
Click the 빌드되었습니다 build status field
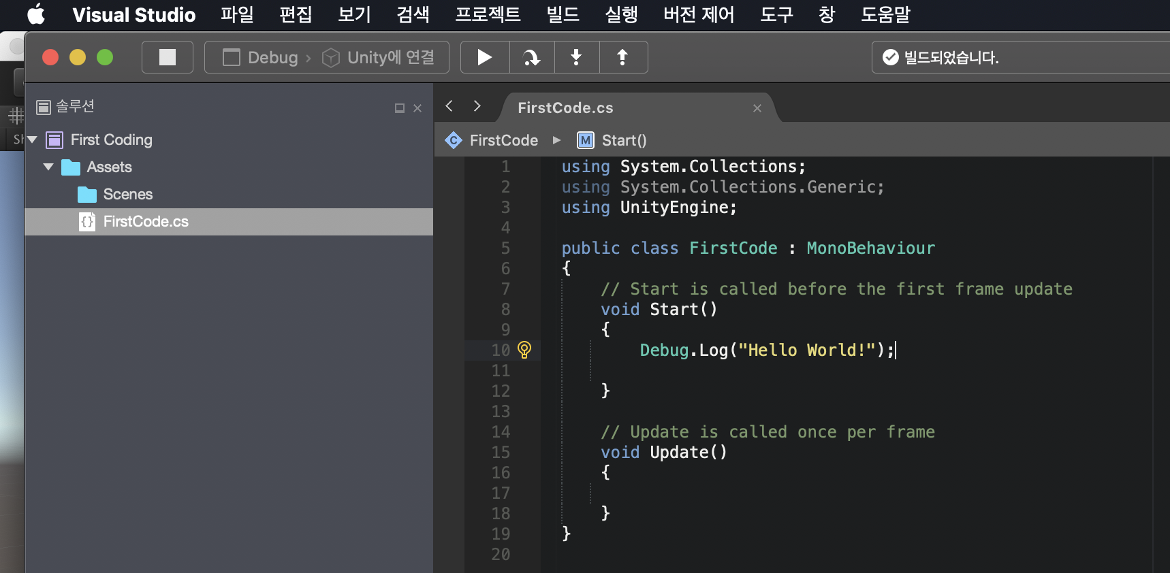(x=1021, y=57)
